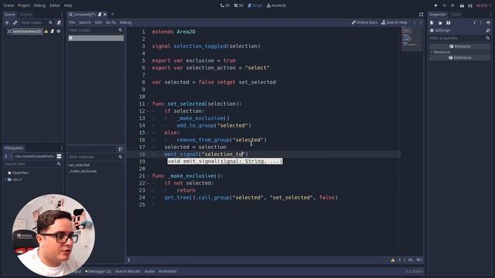
Task: Switch to the 2D workspace
Action: tap(225, 5)
